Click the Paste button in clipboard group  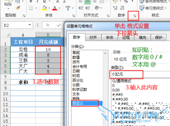tap(8, 4)
